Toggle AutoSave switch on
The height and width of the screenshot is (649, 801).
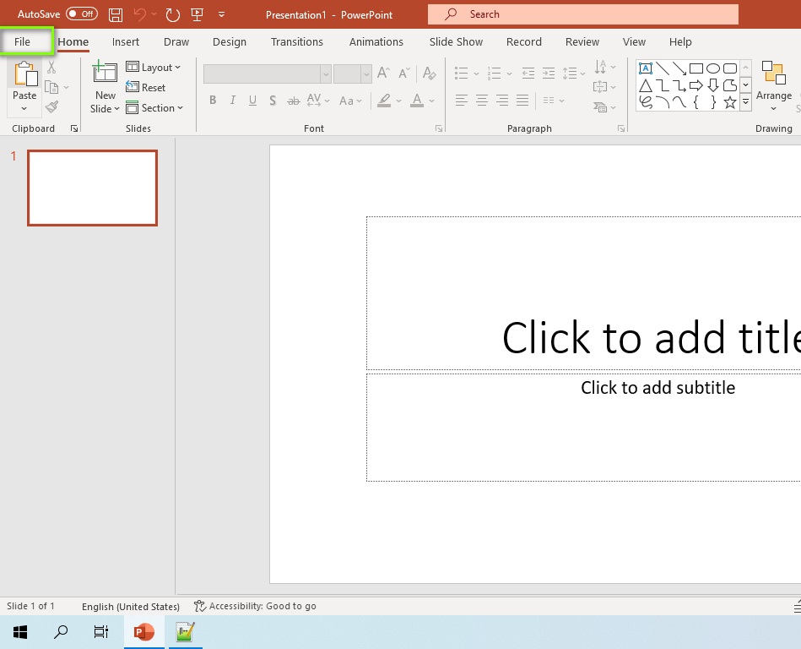pos(82,14)
